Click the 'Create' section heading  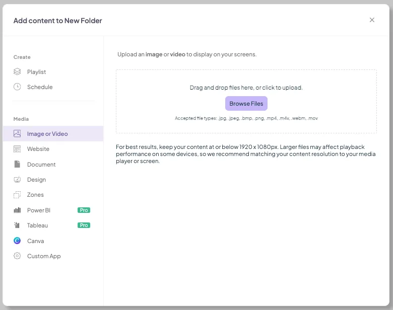coord(22,57)
